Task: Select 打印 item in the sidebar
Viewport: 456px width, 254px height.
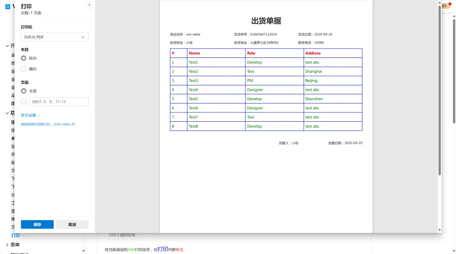Action: 15,235
